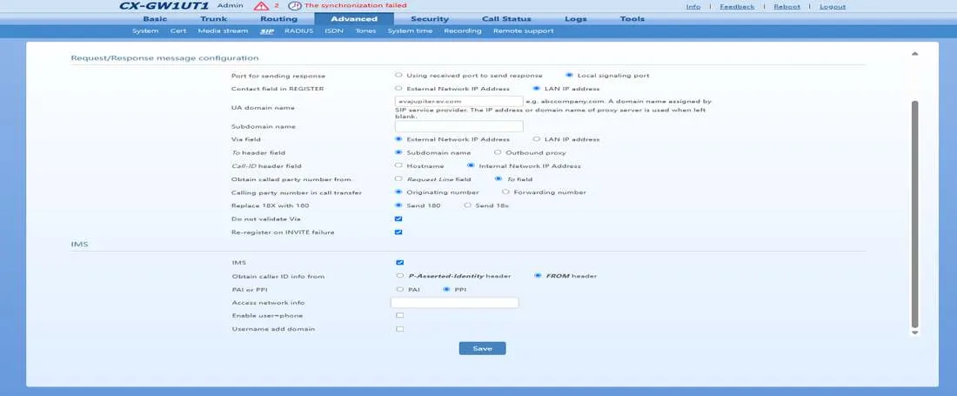Click the vertical page scrollbar
Image resolution: width=957 pixels, height=396 pixels.
914,213
